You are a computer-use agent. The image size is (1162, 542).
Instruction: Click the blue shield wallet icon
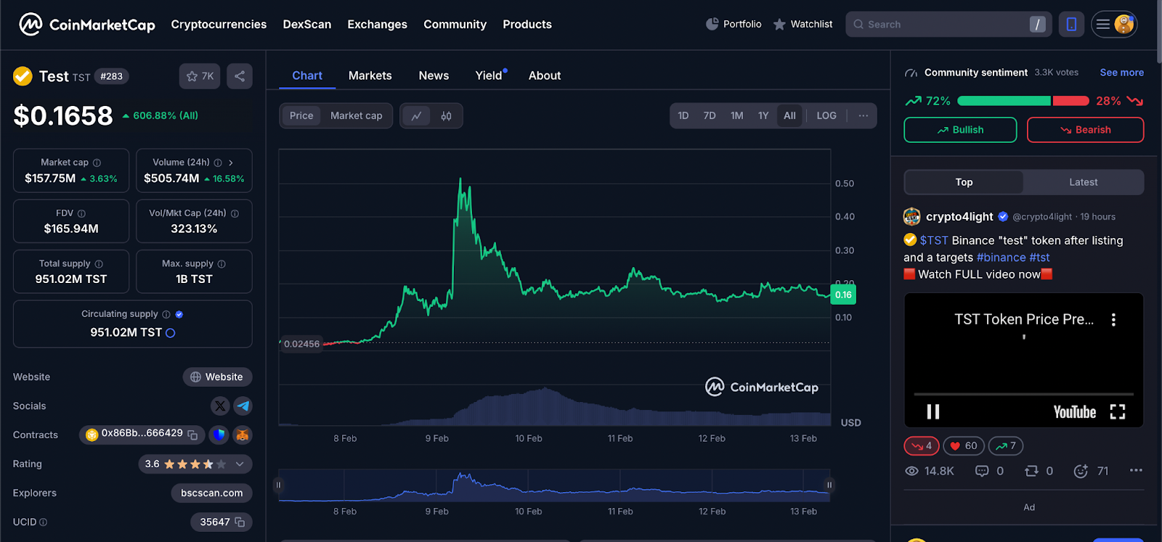point(219,435)
